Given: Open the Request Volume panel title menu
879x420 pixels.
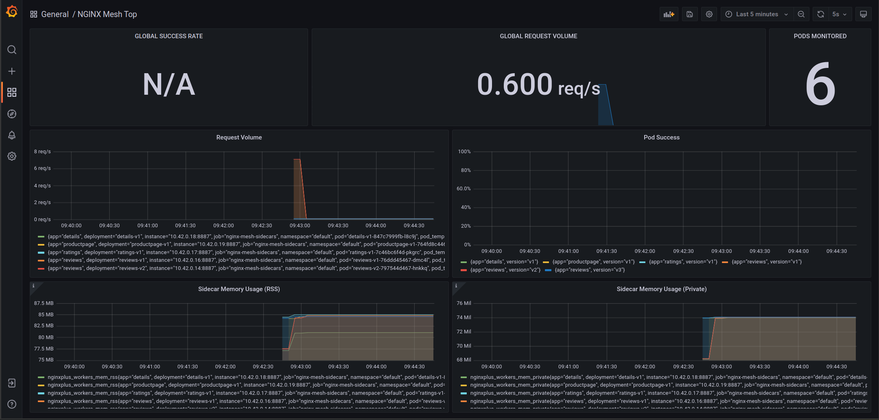Looking at the screenshot, I should pos(239,137).
